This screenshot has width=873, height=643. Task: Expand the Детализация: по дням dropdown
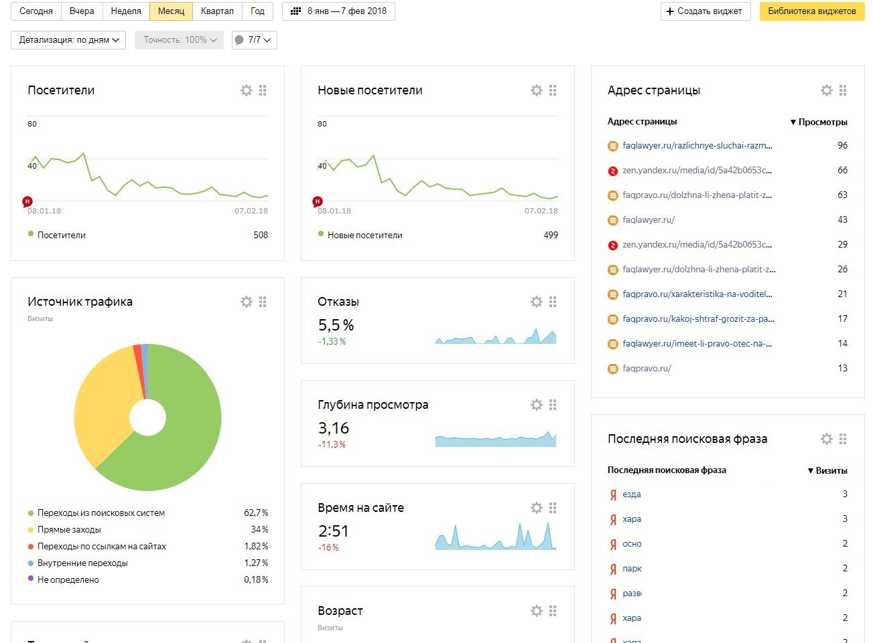click(x=68, y=40)
